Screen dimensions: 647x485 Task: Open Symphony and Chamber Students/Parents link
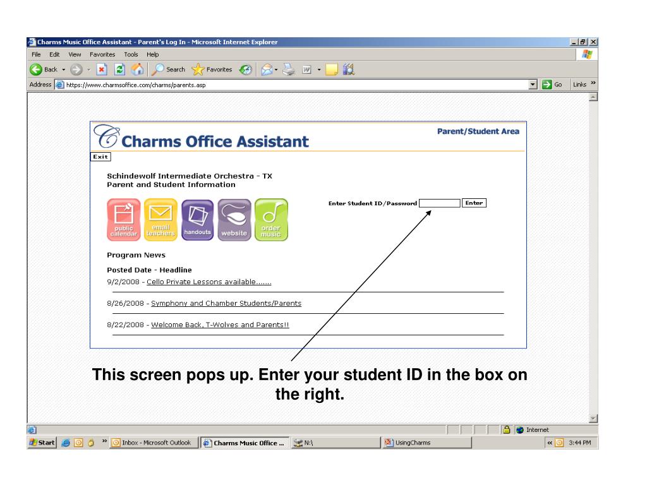click(x=226, y=303)
